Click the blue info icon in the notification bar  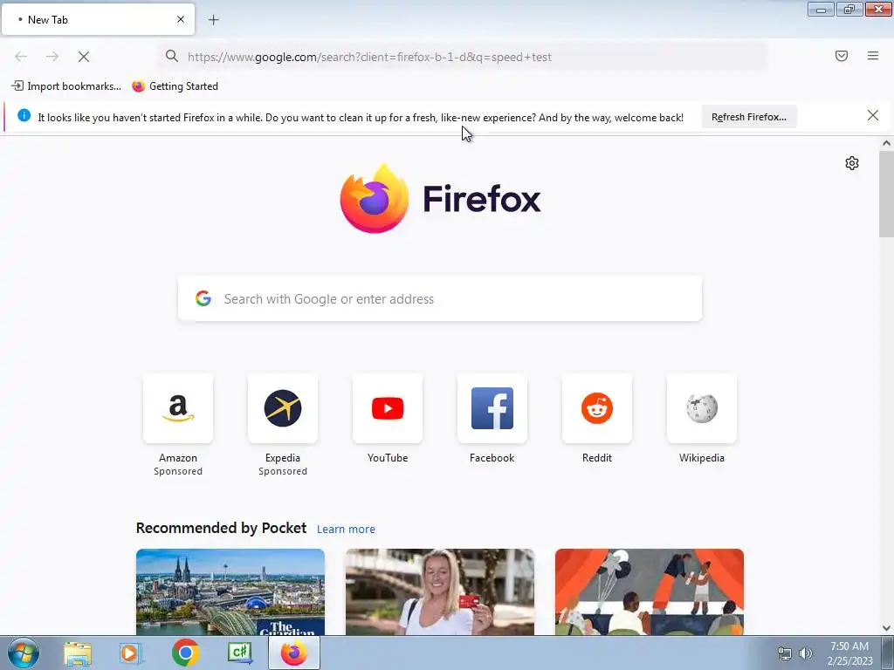24,116
